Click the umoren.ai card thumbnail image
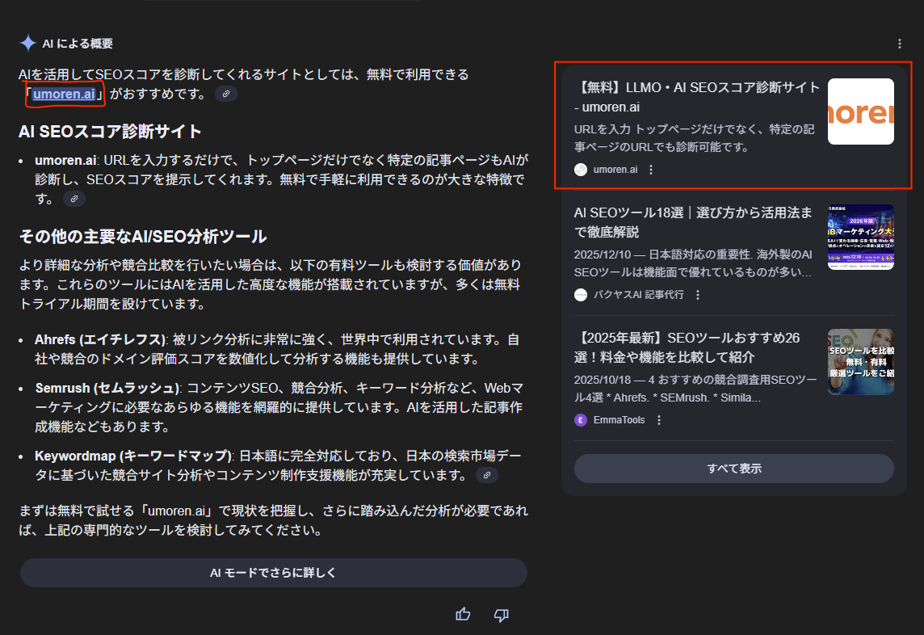The height and width of the screenshot is (635, 924). pos(859,111)
